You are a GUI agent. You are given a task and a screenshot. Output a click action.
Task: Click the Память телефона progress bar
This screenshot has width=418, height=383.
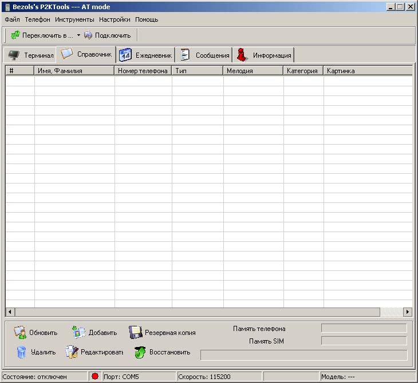[364, 328]
